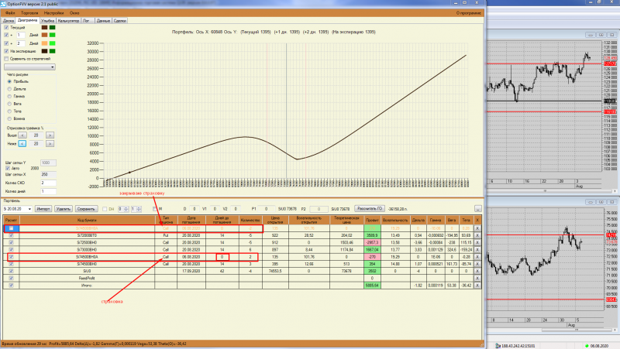The height and width of the screenshot is (349, 620).
Task: Click the Рассчитать ГО button
Action: (x=370, y=208)
